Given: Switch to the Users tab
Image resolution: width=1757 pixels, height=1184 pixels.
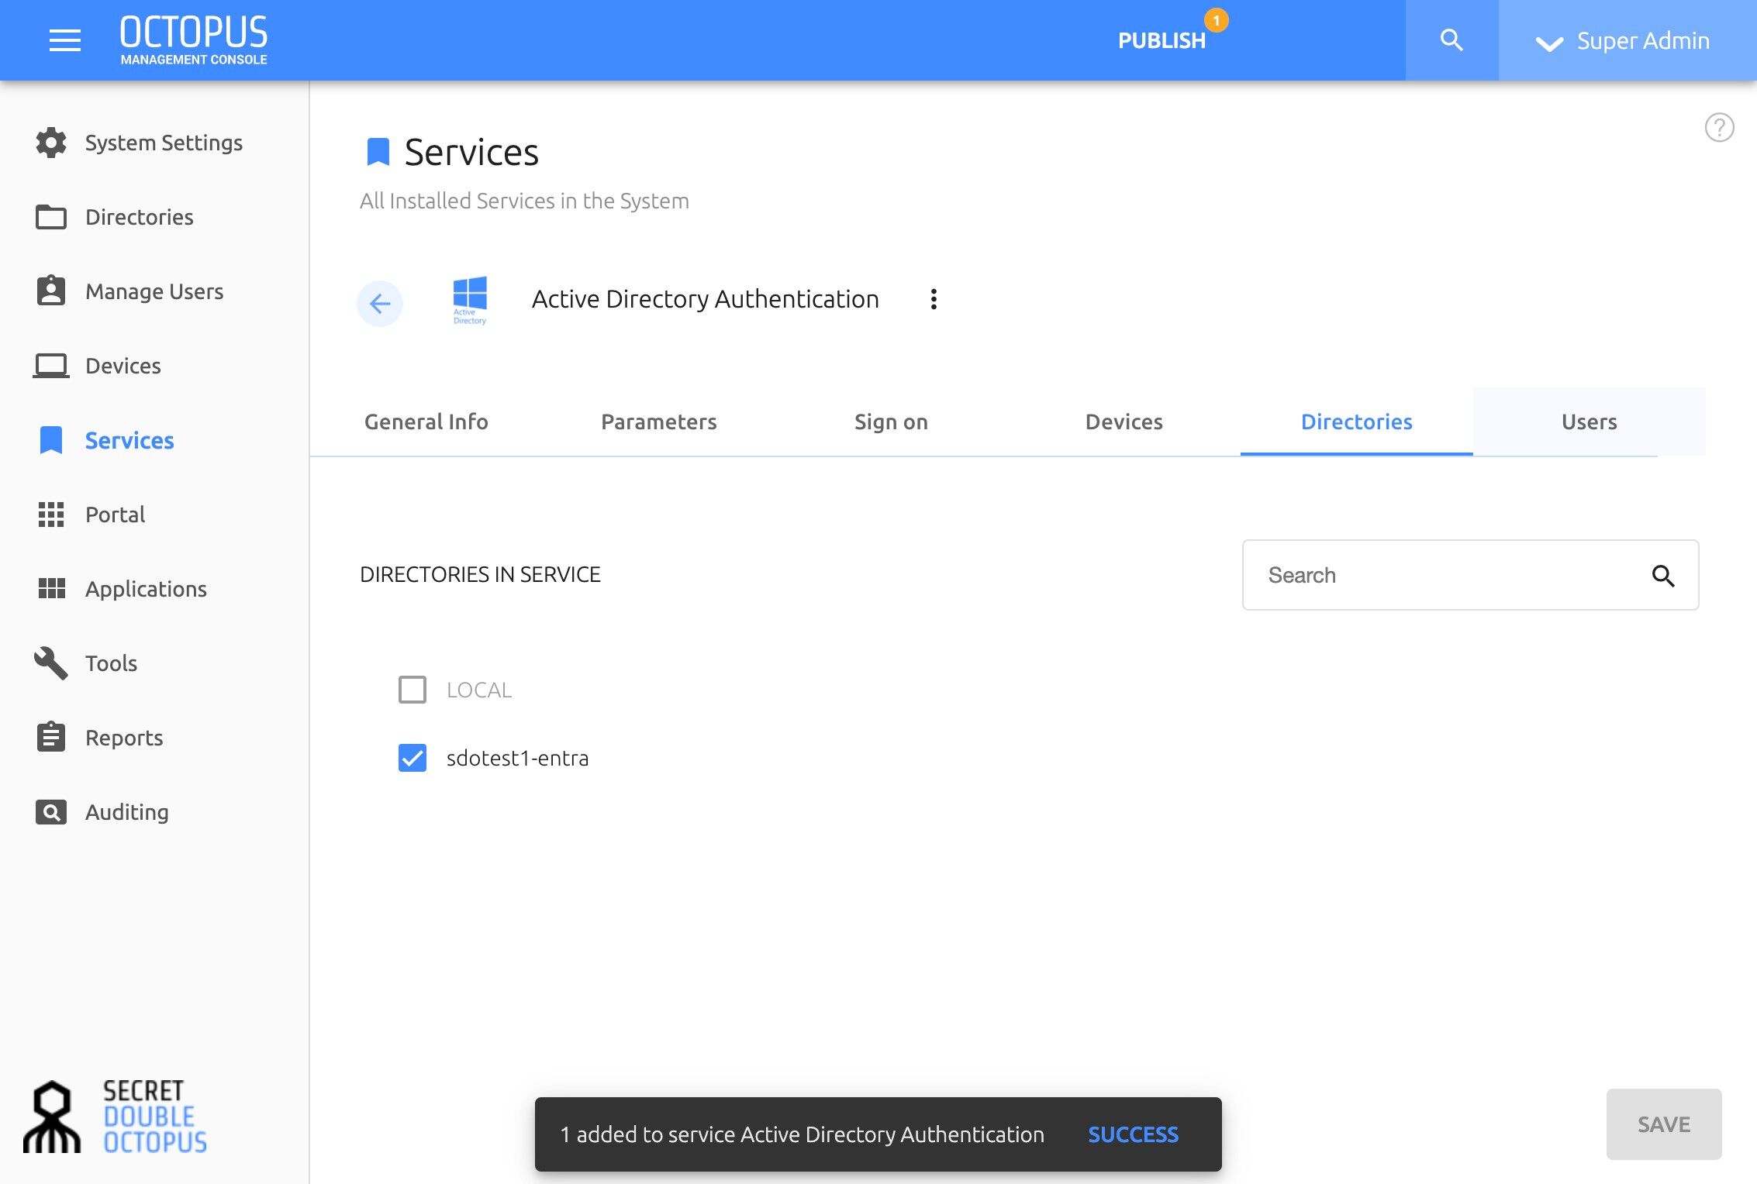Looking at the screenshot, I should tap(1590, 422).
